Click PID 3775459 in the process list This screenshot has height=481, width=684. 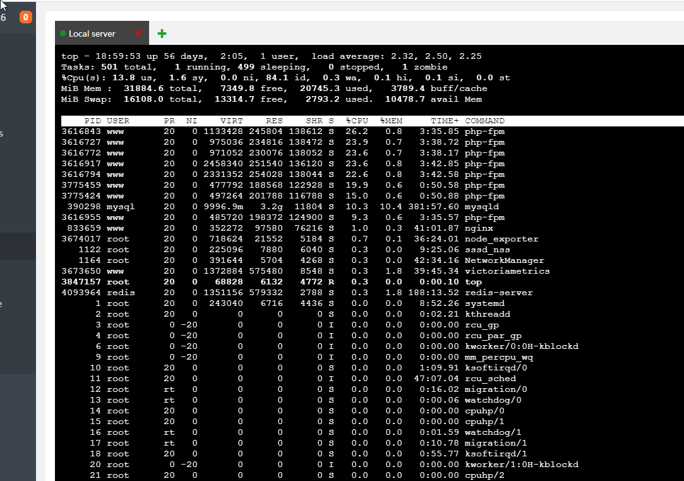pyautogui.click(x=81, y=185)
